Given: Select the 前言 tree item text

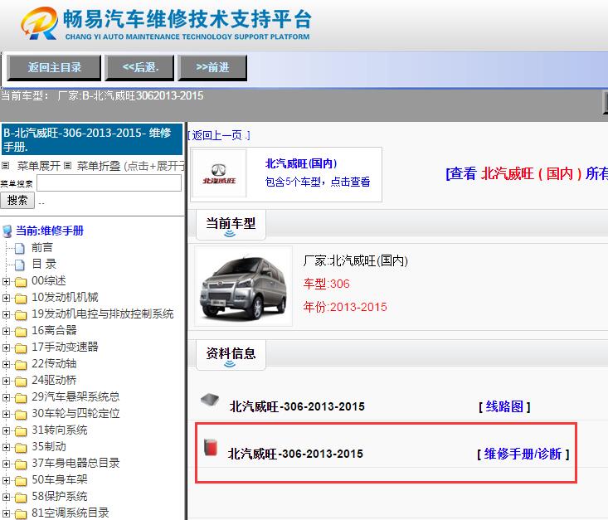Looking at the screenshot, I should (x=41, y=247).
